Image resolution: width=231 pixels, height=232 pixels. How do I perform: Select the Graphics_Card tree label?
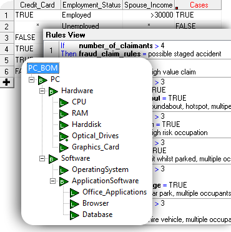click(96, 147)
